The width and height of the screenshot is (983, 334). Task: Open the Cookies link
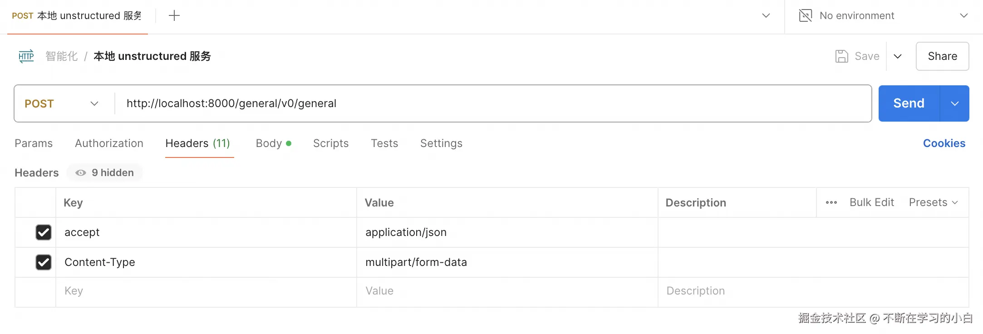point(944,143)
